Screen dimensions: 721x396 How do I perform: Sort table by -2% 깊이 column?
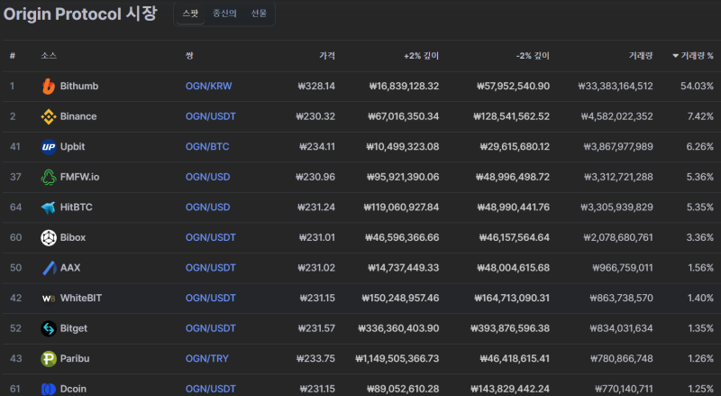[x=533, y=56]
